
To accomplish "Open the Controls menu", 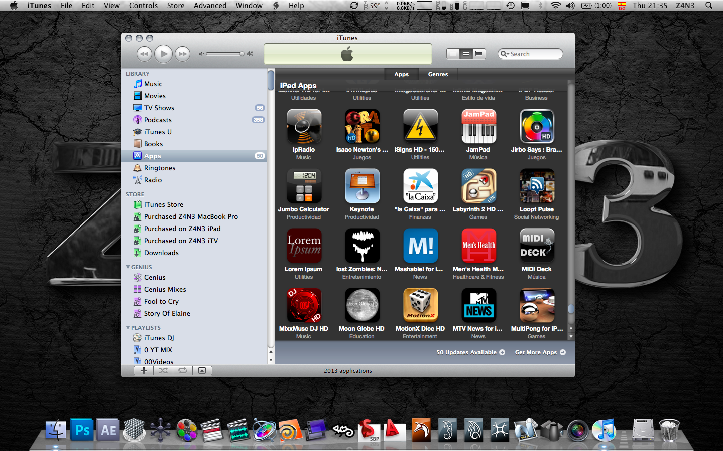I will click(143, 6).
